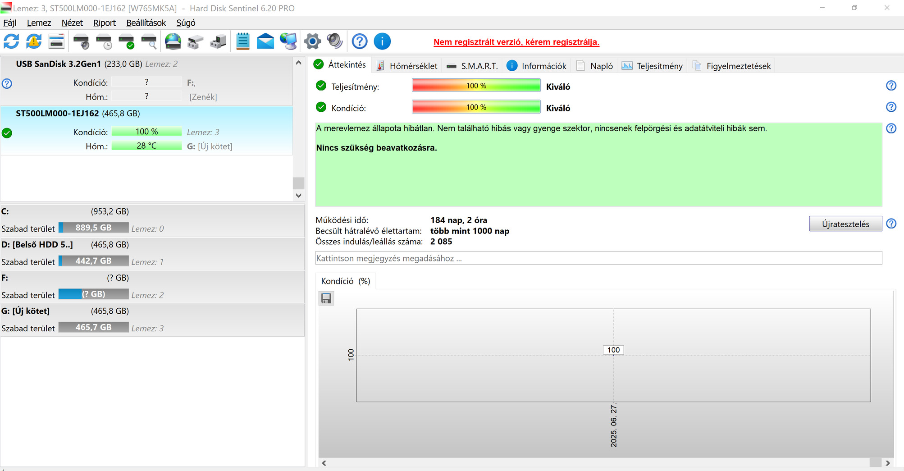
Task: Click the refresh disk status icon
Action: pos(11,41)
